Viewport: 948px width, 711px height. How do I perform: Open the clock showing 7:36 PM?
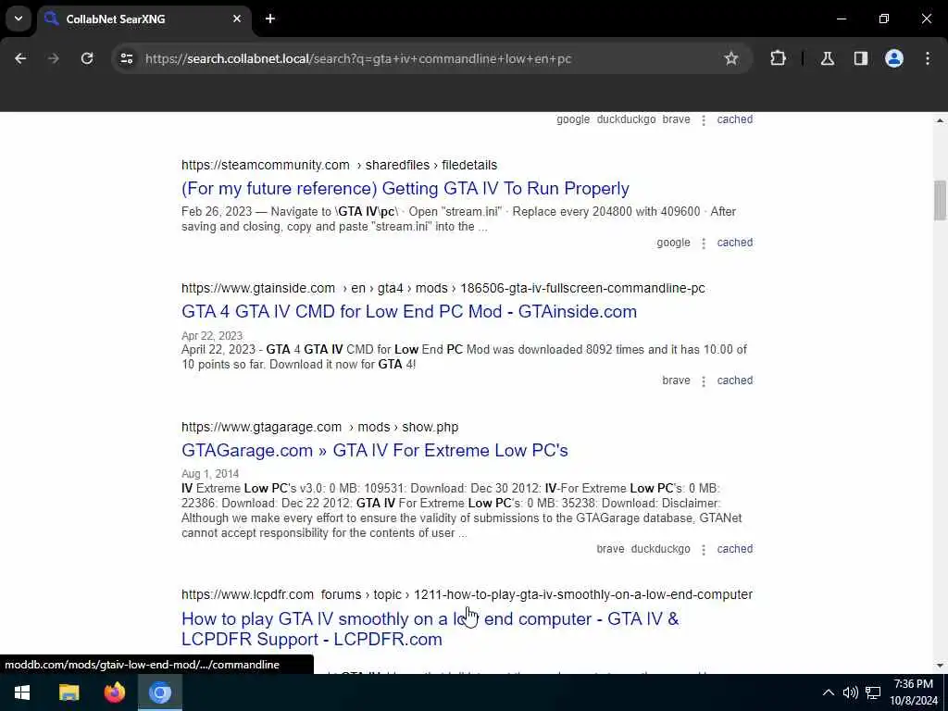914,692
